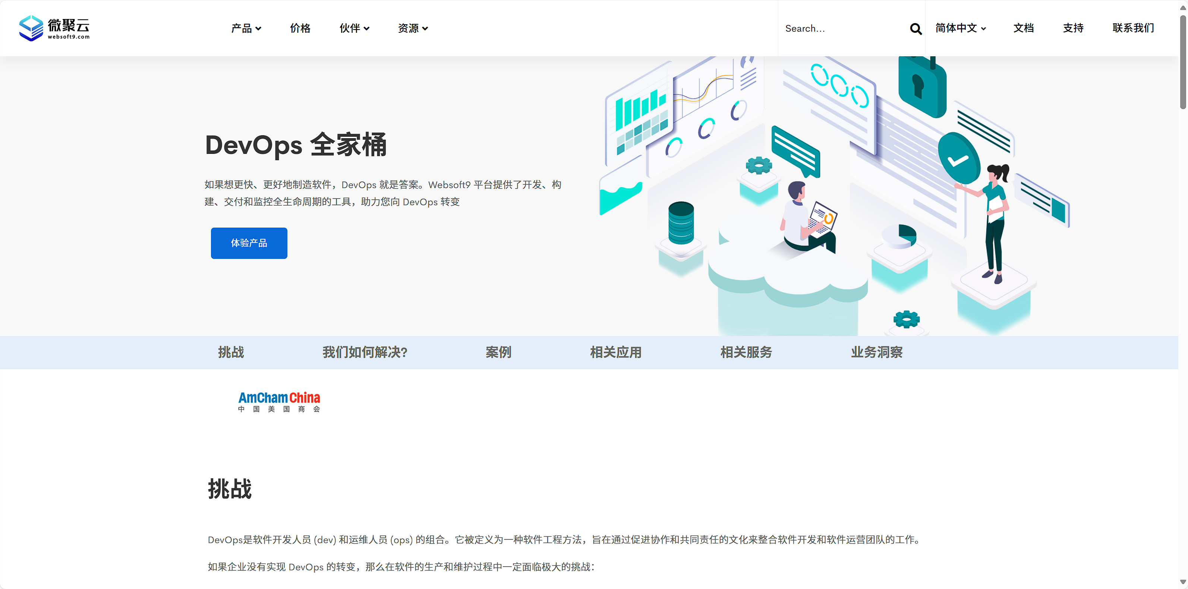
Task: Open the 价格 menu item
Action: [300, 29]
